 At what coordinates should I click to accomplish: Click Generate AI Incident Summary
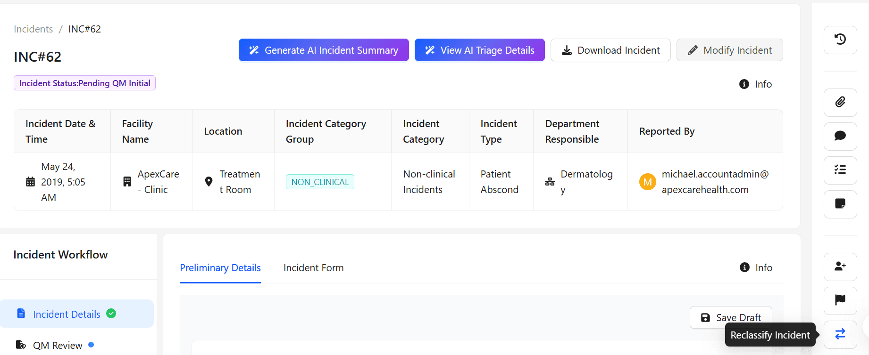(324, 50)
